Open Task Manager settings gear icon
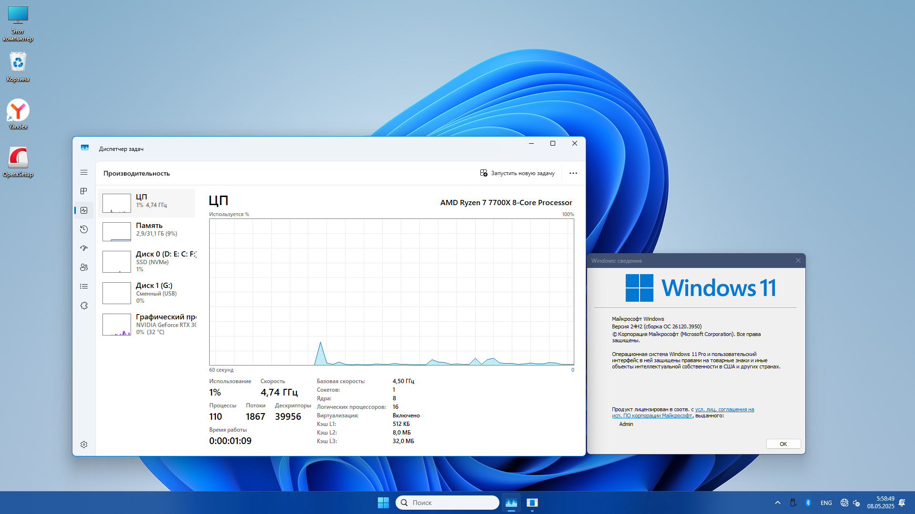915x514 pixels. click(84, 445)
